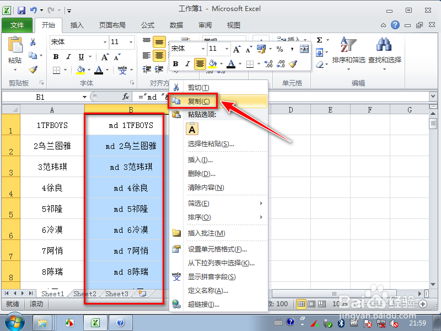The image size is (441, 331).
Task: Switch to Sheet2 worksheet tab
Action: [85, 294]
